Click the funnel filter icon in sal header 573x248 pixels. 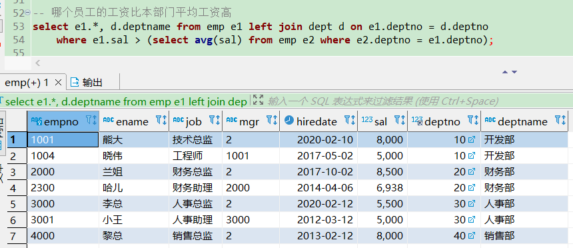pos(397,119)
